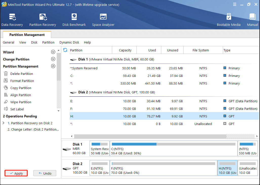Select the C:(NTFS) block in Disk 1 map
This screenshot has width=260, height=185.
173,148
